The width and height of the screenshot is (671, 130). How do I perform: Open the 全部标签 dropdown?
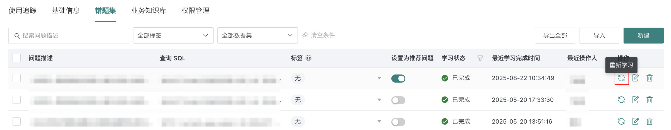(173, 35)
